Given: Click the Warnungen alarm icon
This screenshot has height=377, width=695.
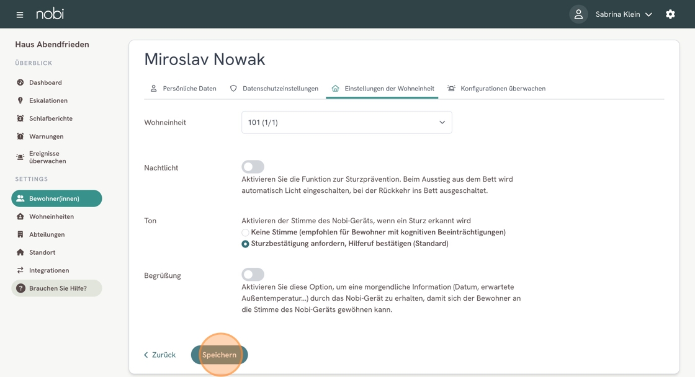Looking at the screenshot, I should [20, 136].
